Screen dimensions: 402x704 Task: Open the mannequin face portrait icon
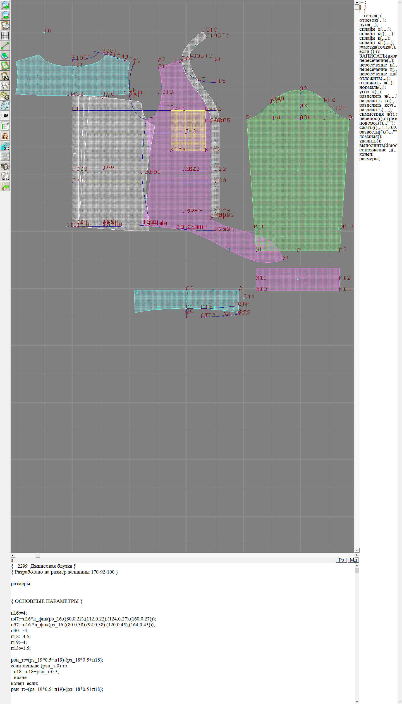5,136
